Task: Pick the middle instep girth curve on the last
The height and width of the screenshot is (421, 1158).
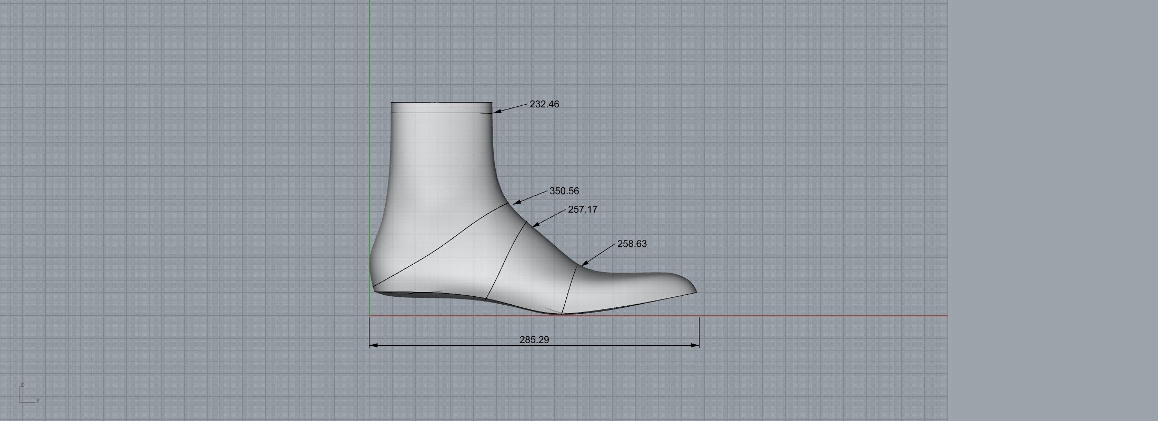Action: coord(505,262)
